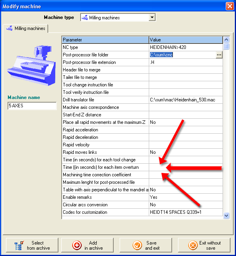
Task: Click the Milling machines tab icon
Action: 9,28
